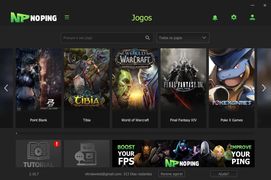Click the '313 Dias restantes' account text
Viewport: 271px width, 180px height.
(137, 174)
